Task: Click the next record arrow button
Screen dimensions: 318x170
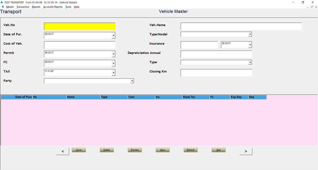Action: pos(246,151)
